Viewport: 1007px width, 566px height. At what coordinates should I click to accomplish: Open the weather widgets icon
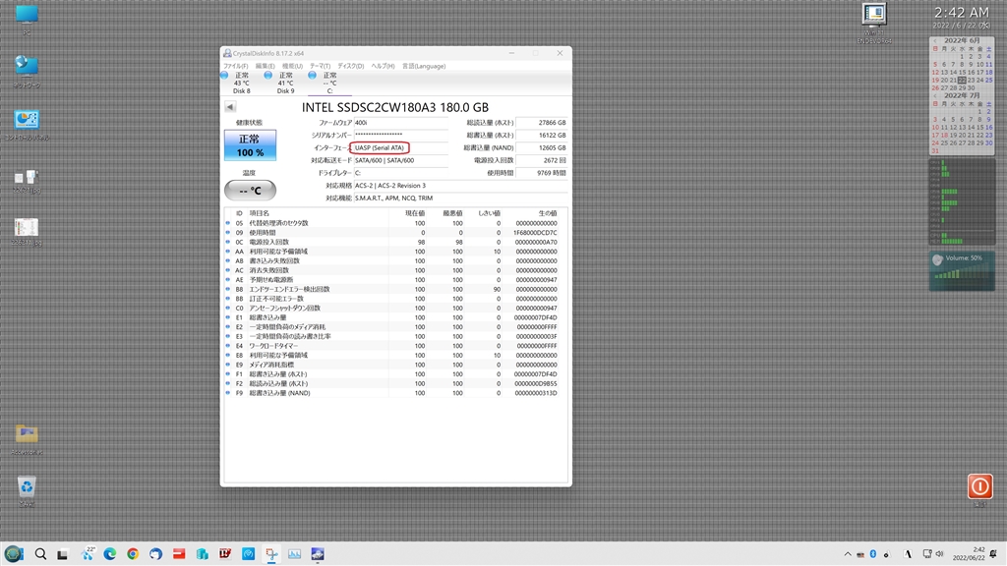[x=88, y=554]
